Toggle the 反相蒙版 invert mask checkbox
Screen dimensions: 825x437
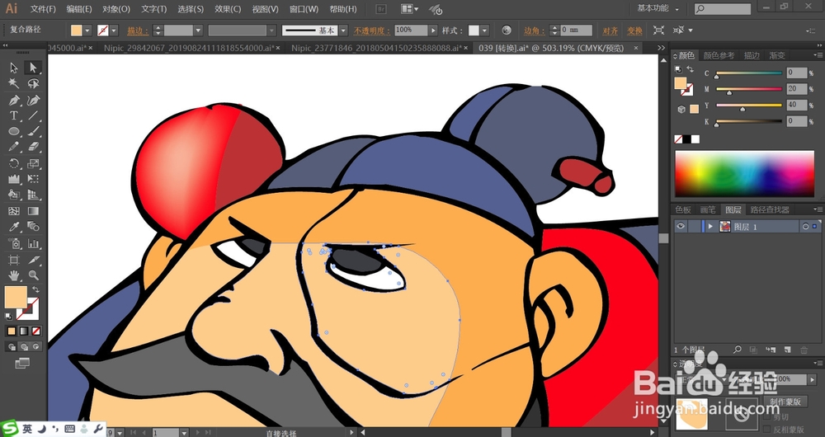pyautogui.click(x=766, y=429)
